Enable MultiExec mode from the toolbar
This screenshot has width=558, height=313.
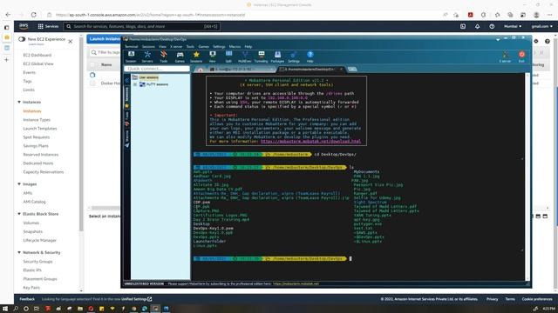tap(245, 57)
